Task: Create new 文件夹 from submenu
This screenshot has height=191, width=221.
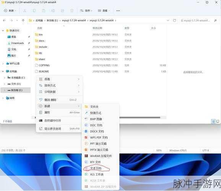Action: point(101,107)
